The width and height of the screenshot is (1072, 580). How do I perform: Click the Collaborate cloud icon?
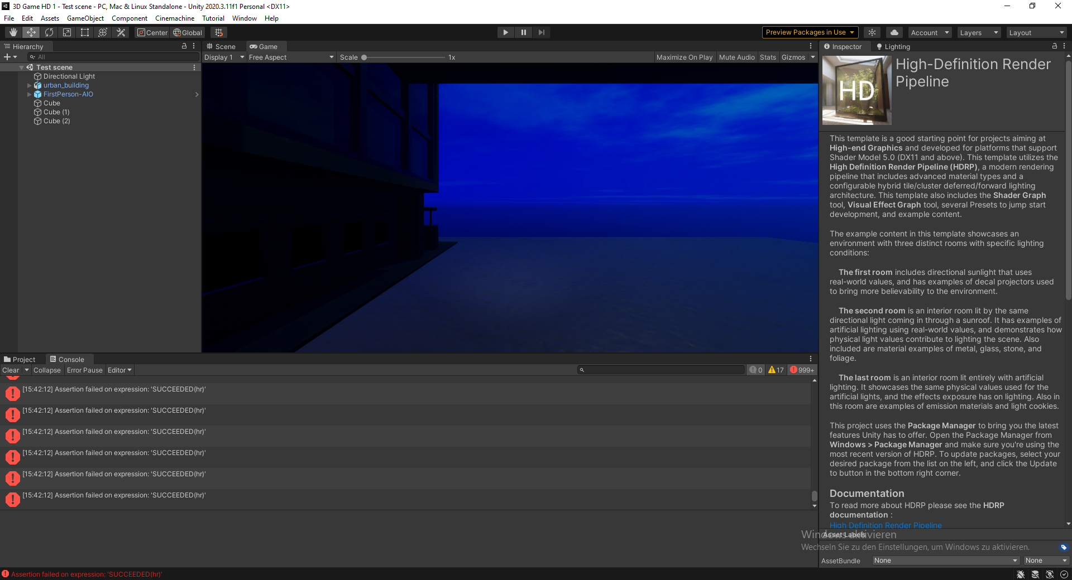(x=893, y=32)
